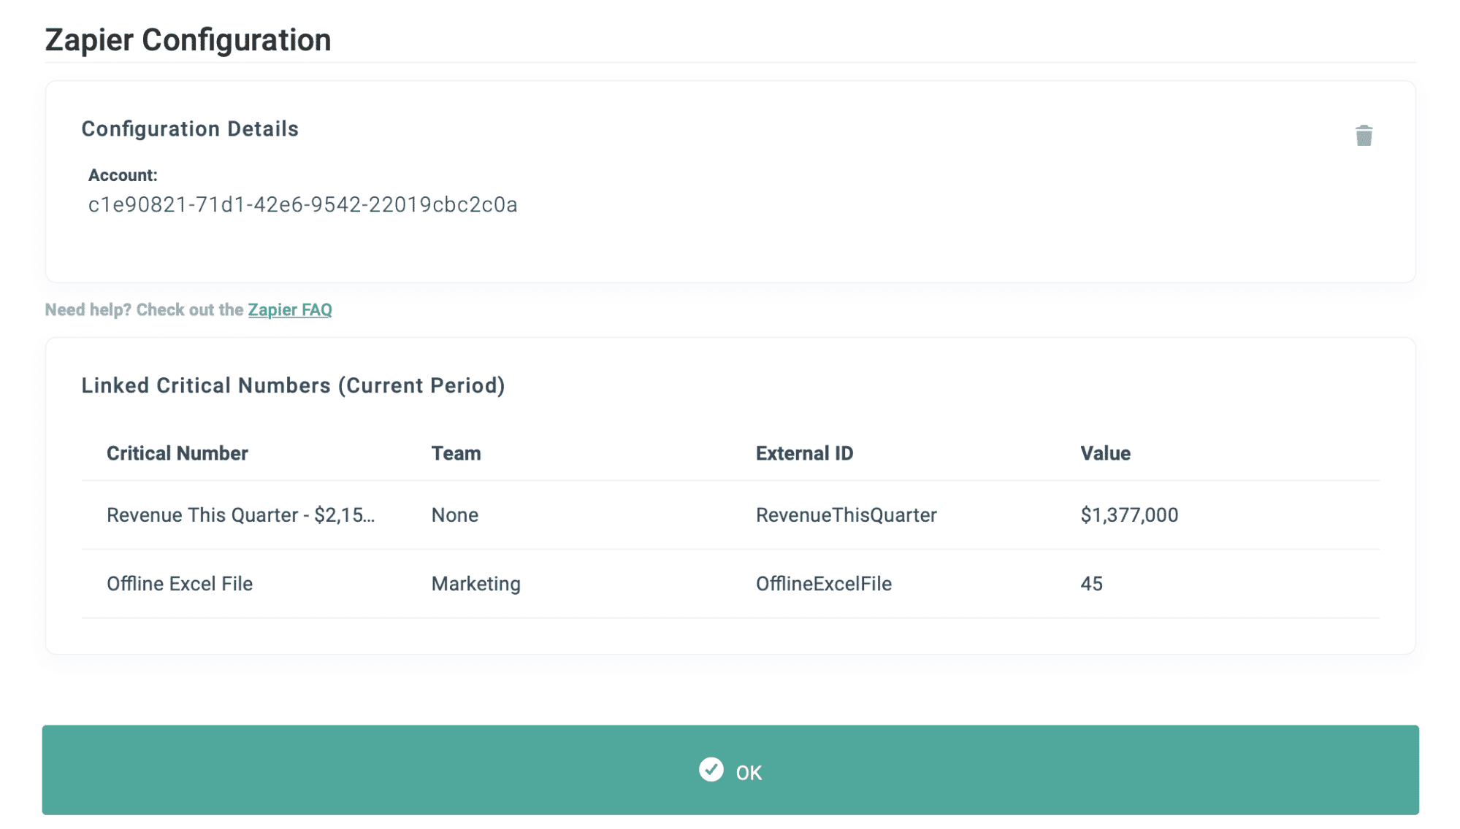Screen dimensions: 1460x829
Task: Click the Zapier Configuration page title
Action: [188, 40]
